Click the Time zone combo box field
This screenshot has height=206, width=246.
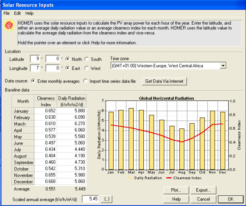168,66
